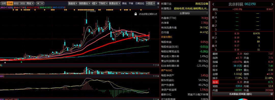Click the circled 3 beside 每股净资产 value
This screenshot has width=275, height=100.
tap(207, 76)
